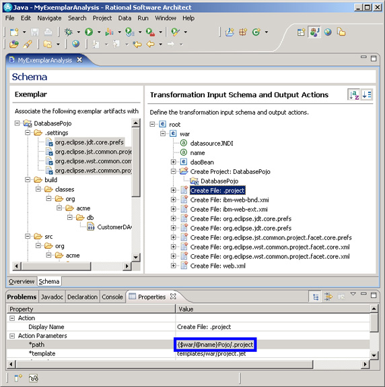The width and height of the screenshot is (385, 387).
Task: Collapse the DatabasePojo tree node
Action: [17, 123]
